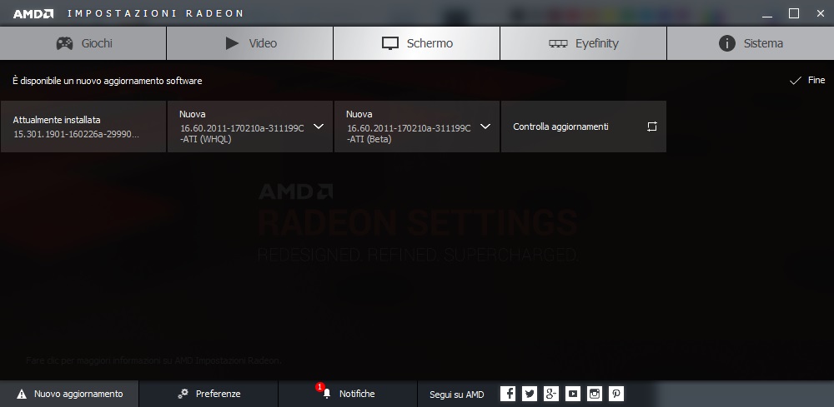
Task: Open Nuovo aggiornamento in bottom bar
Action: [x=69, y=394]
